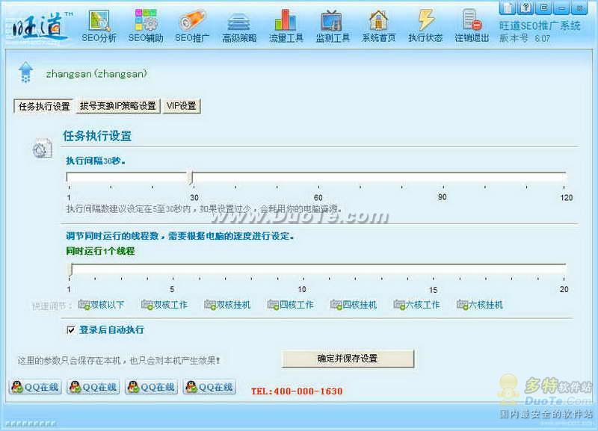Screen dimensions: 598x431
Task: Click the help question-mark icon in title bar
Action: pos(525,8)
